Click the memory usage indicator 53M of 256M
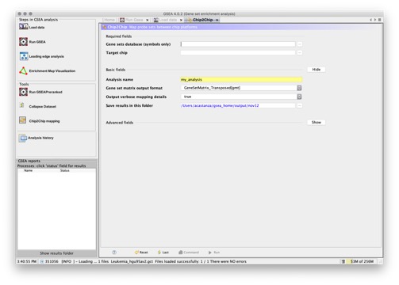This screenshot has width=399, height=285. click(x=362, y=261)
